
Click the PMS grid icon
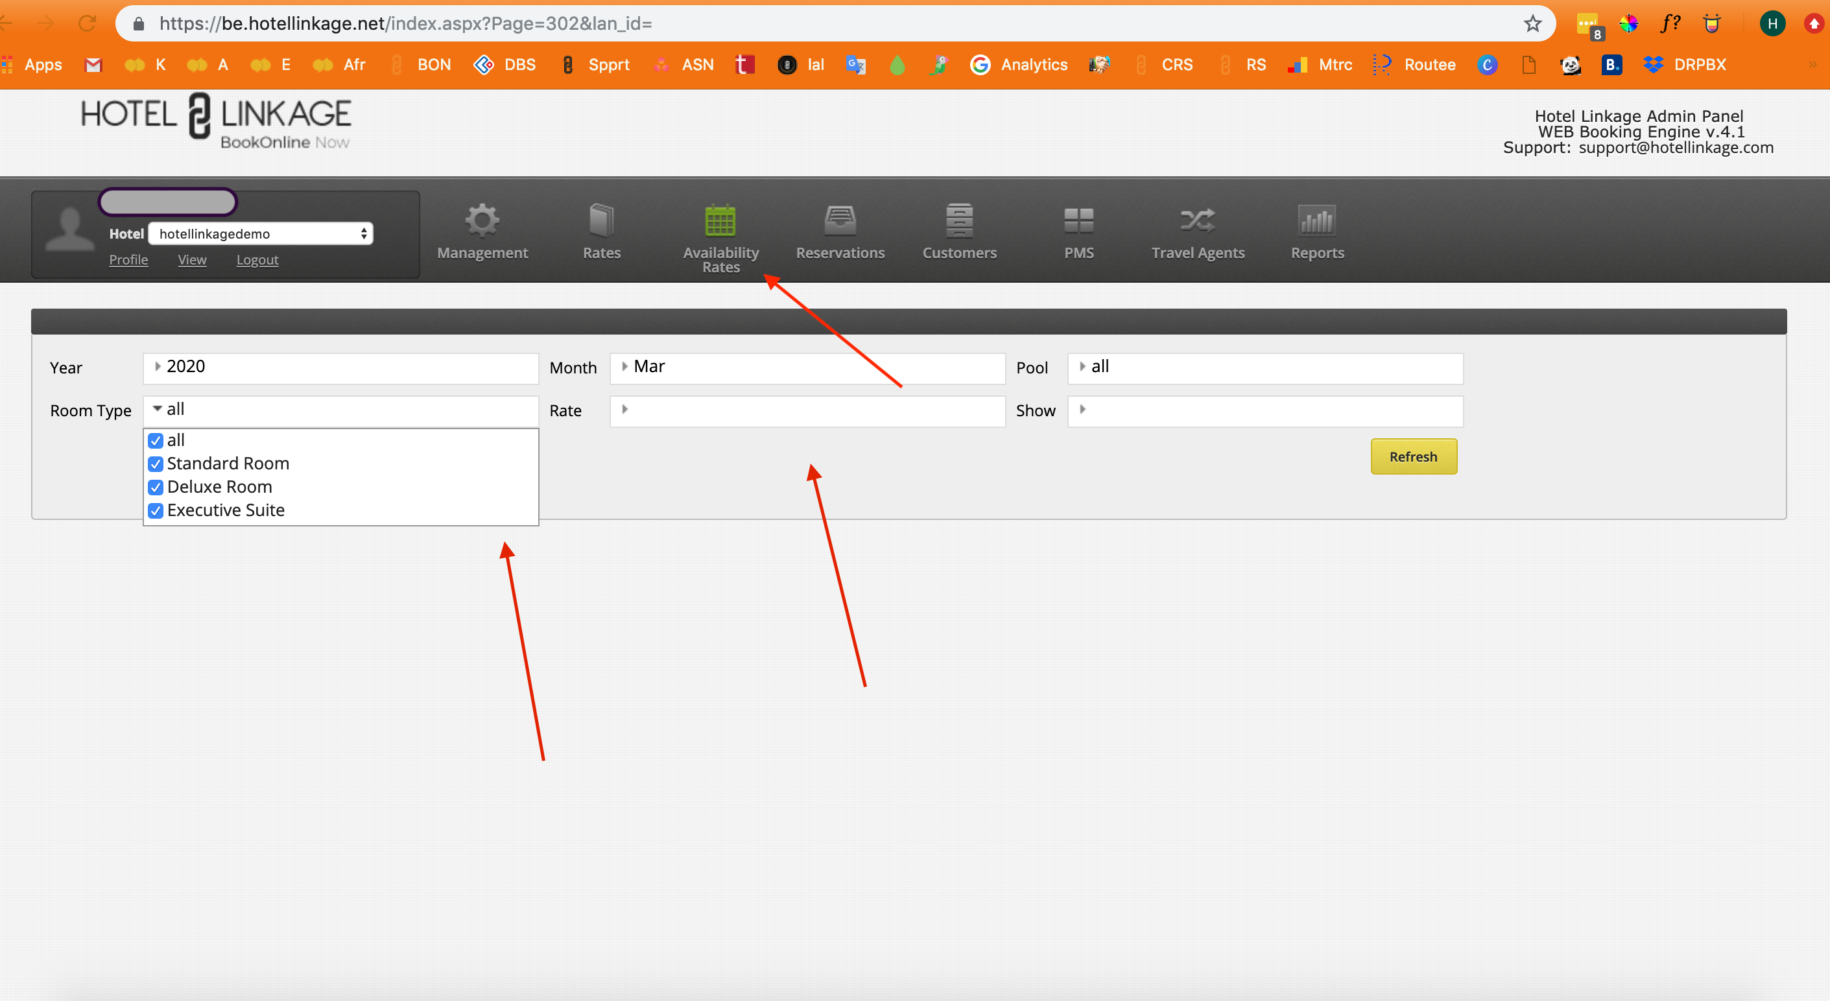(x=1078, y=220)
